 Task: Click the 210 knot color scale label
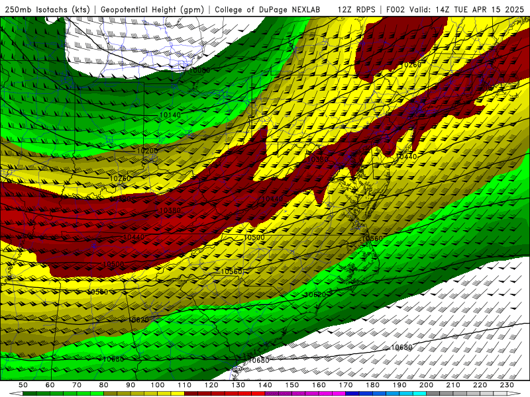pyautogui.click(x=453, y=385)
